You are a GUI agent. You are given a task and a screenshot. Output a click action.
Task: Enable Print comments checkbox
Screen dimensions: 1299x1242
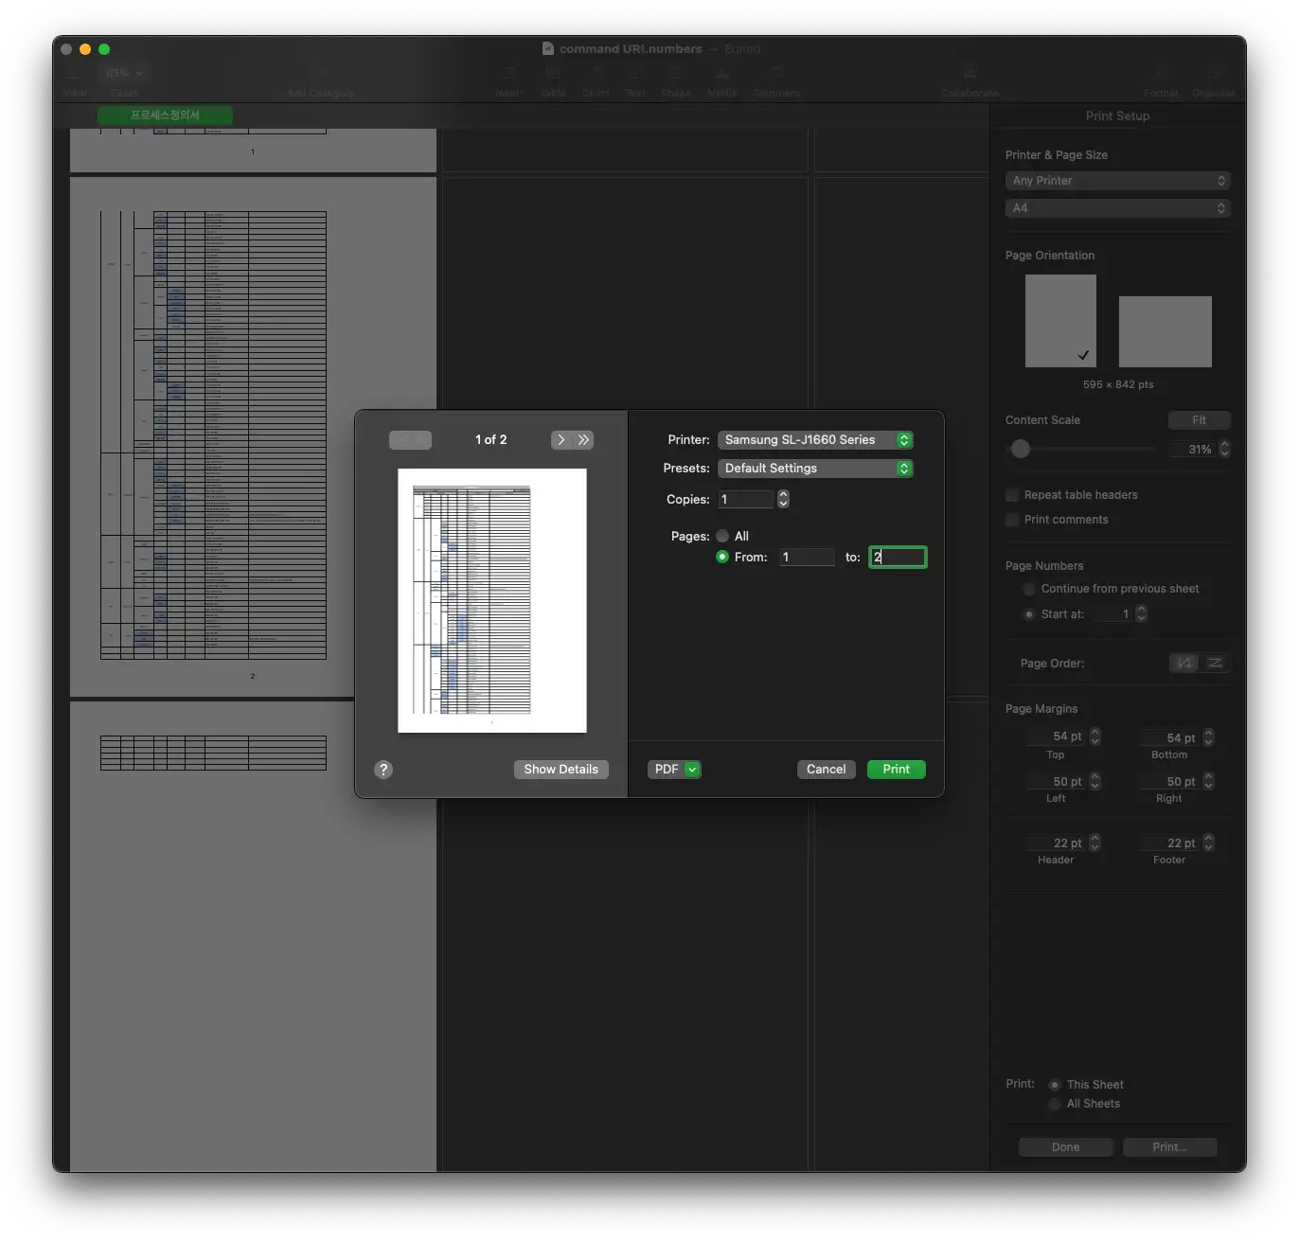1012,520
